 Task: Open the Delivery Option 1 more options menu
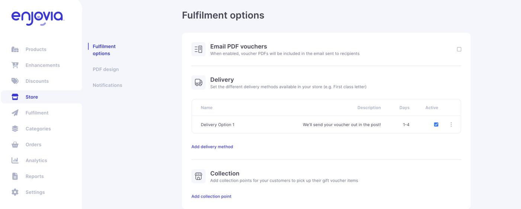(451, 125)
